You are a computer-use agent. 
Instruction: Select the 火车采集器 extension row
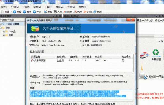[x=81, y=61]
